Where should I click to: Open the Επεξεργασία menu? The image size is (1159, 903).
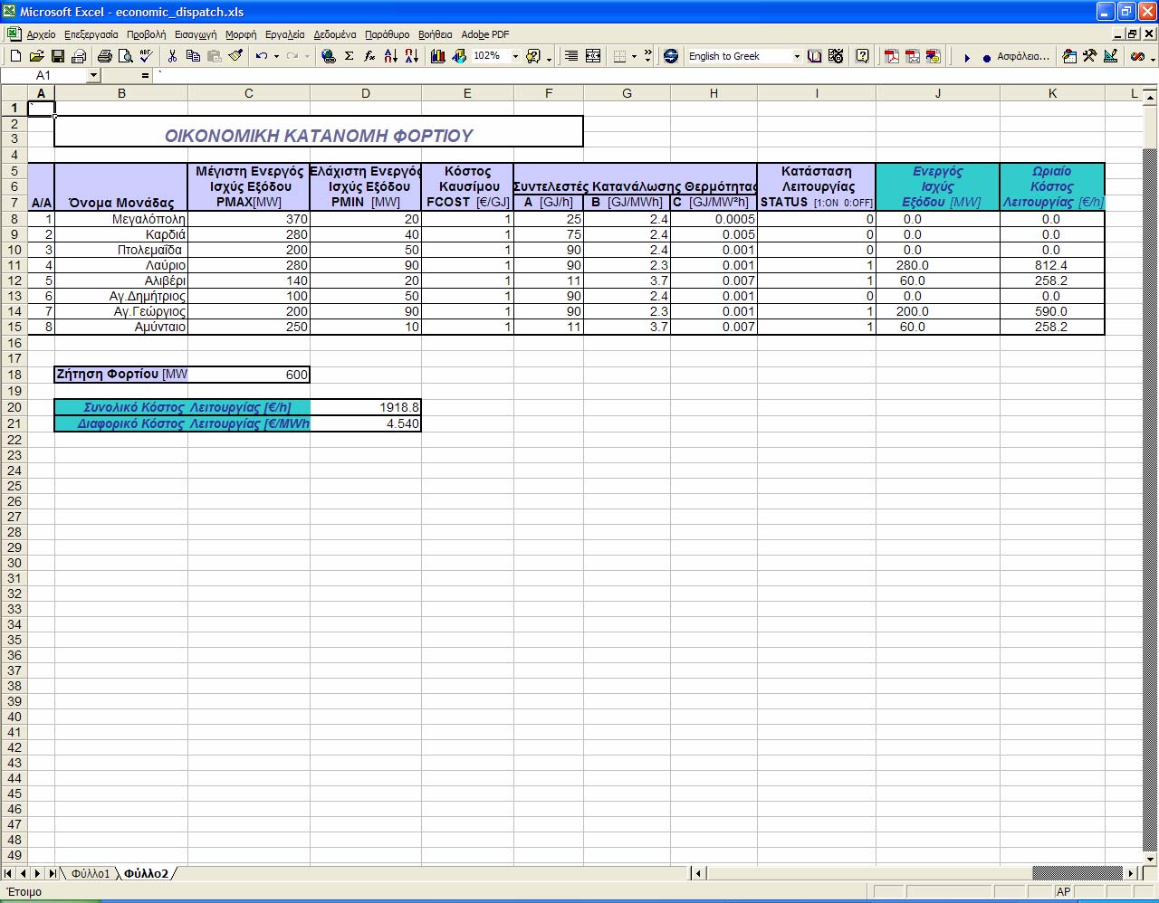[91, 34]
